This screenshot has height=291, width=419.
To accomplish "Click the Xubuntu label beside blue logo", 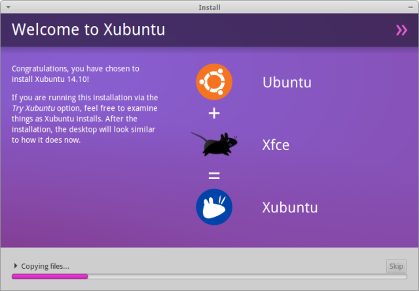I will [289, 208].
